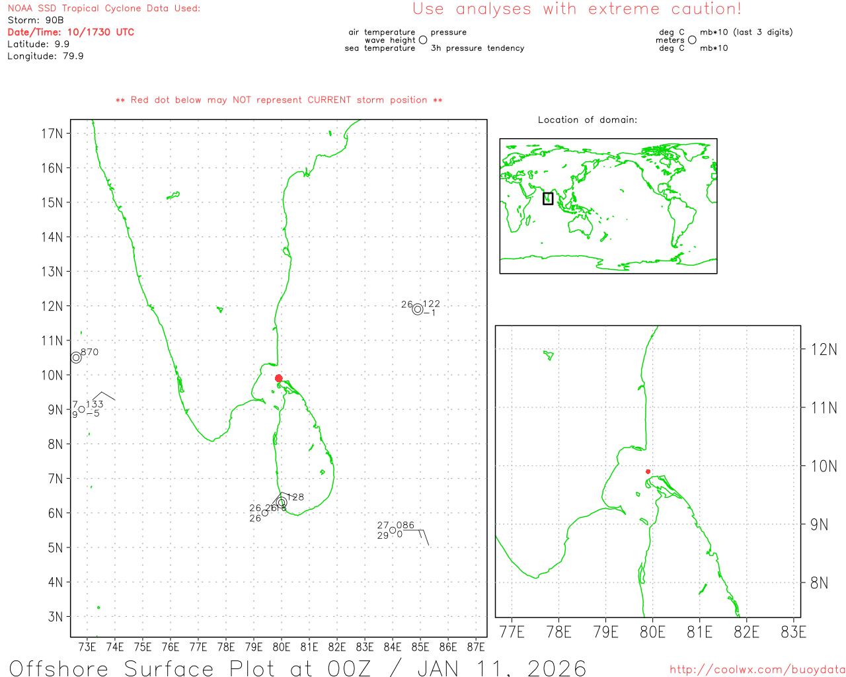
Task: Click the '3h pressure tendency' legend label
Action: [x=477, y=48]
